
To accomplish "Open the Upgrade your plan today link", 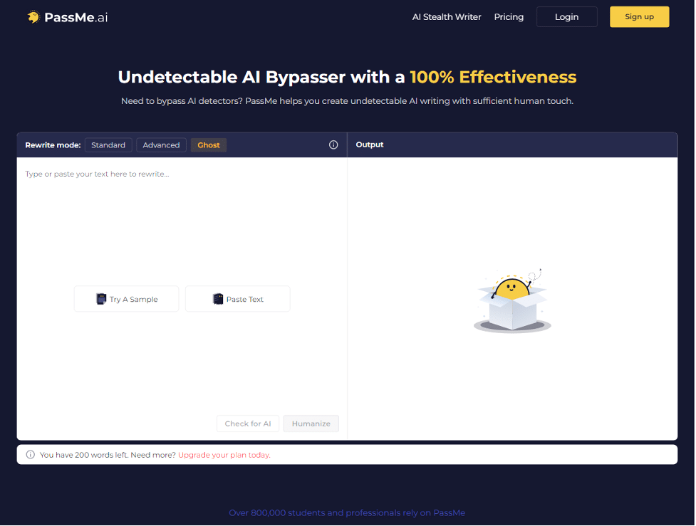I will click(x=224, y=454).
